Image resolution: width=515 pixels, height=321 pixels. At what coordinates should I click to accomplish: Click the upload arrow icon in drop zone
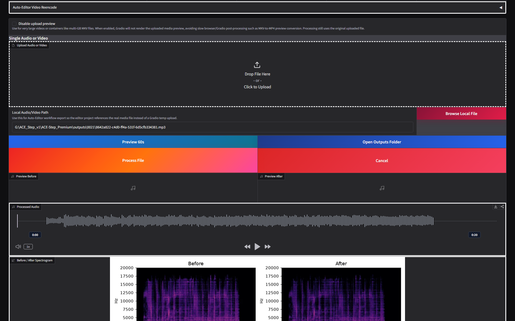(257, 65)
